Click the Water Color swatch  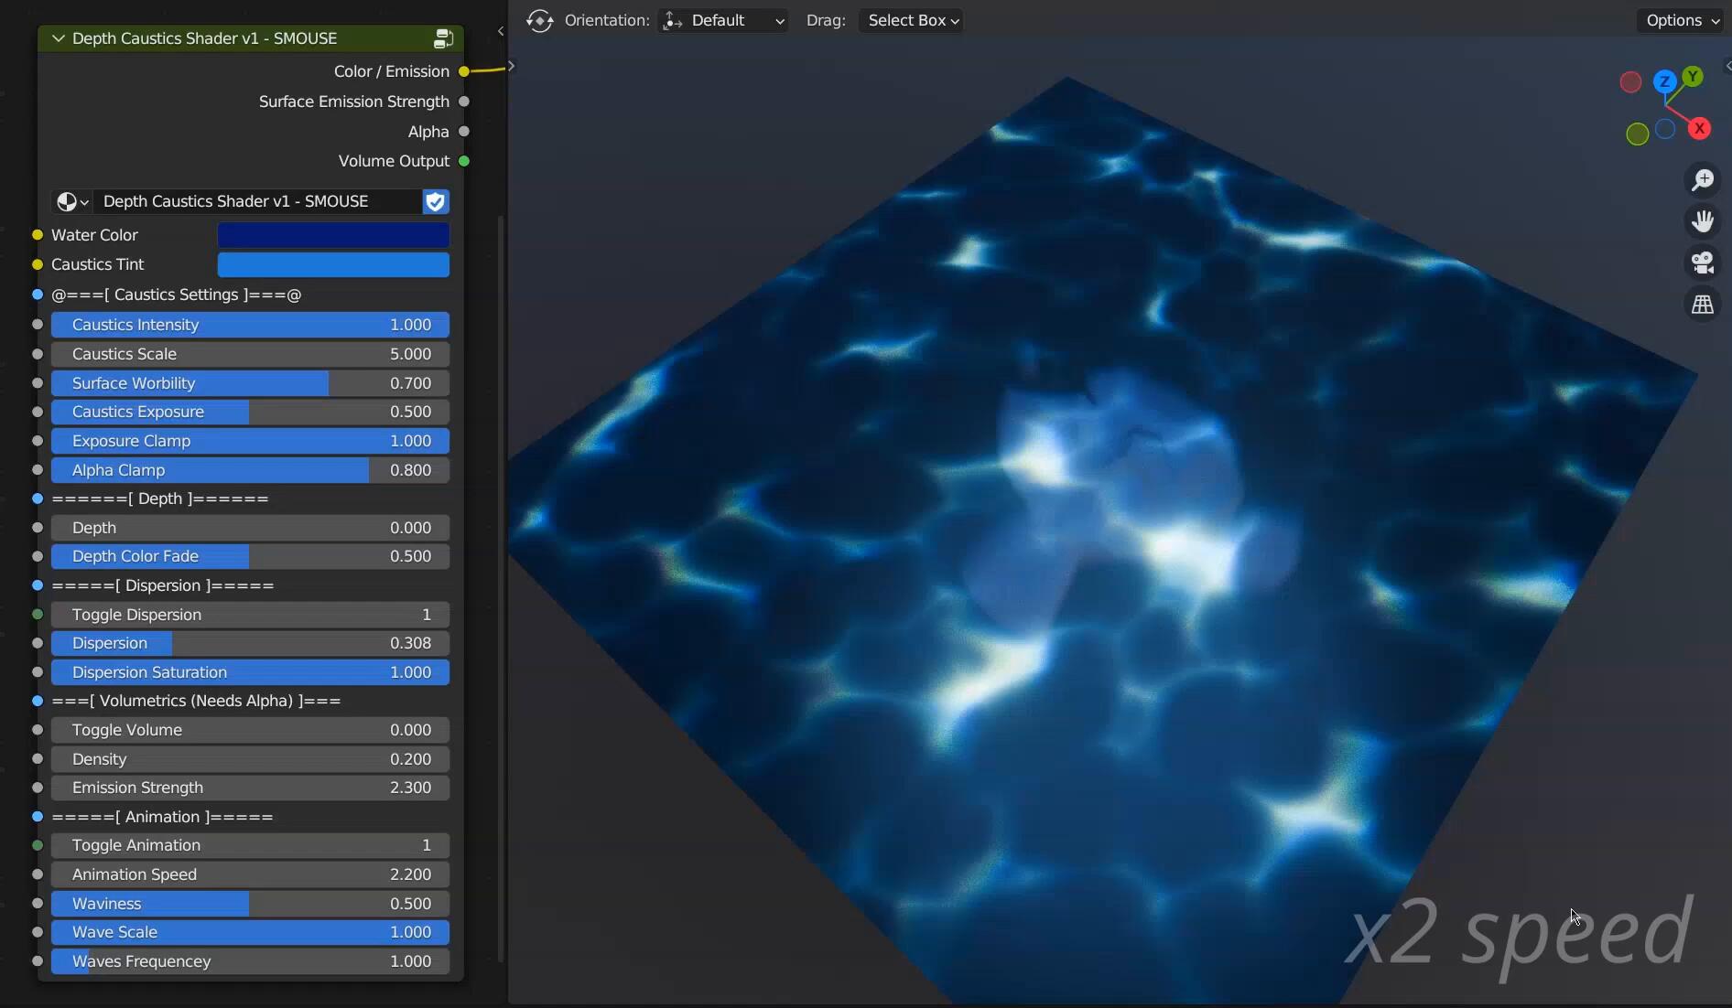point(333,235)
